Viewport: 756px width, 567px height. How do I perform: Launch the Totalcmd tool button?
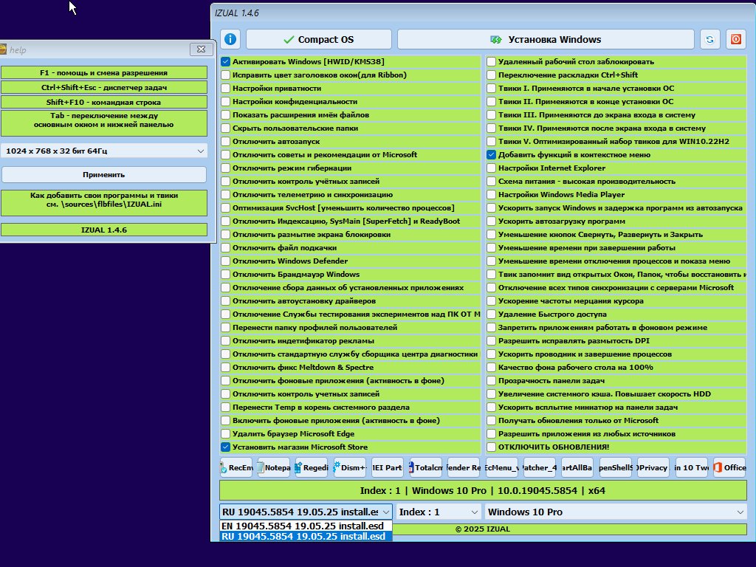click(x=426, y=467)
